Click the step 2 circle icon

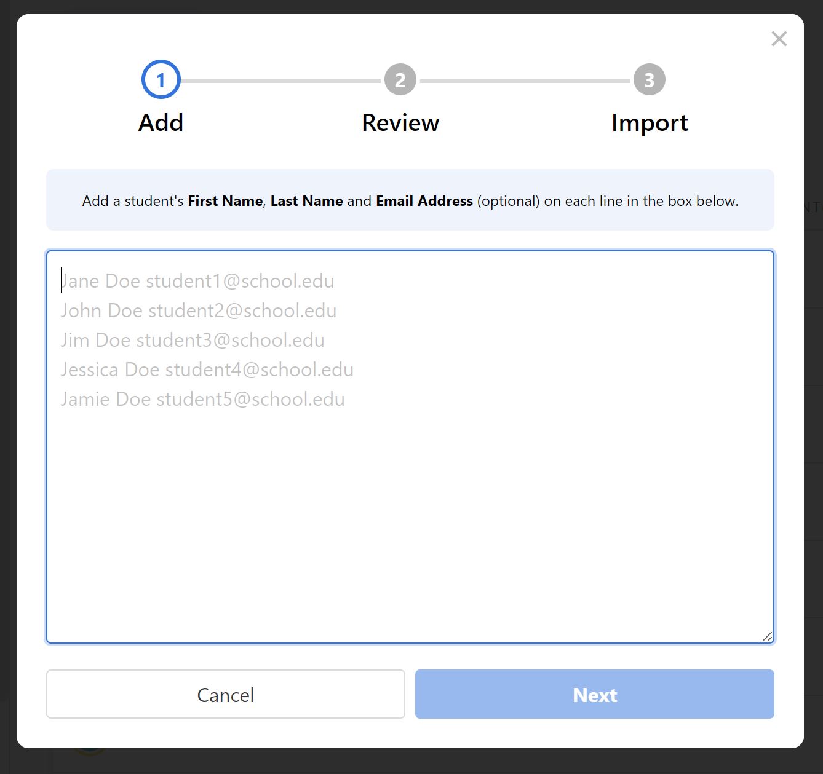(400, 80)
